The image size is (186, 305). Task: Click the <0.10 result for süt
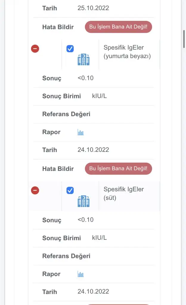click(86, 220)
